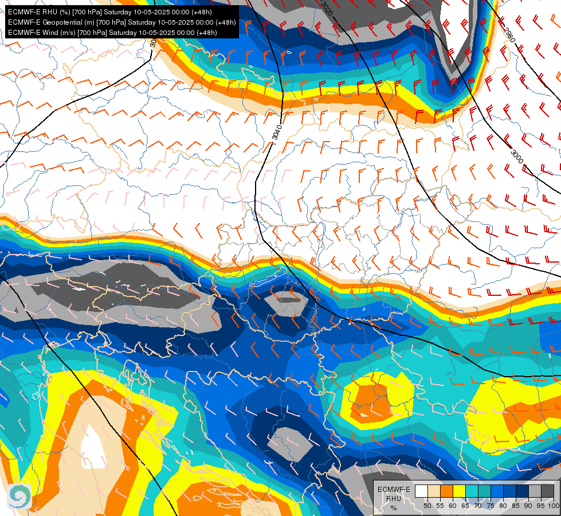561x516 pixels.
Task: Click the 'ECMWF-E' legend title text
Action: [x=394, y=490]
